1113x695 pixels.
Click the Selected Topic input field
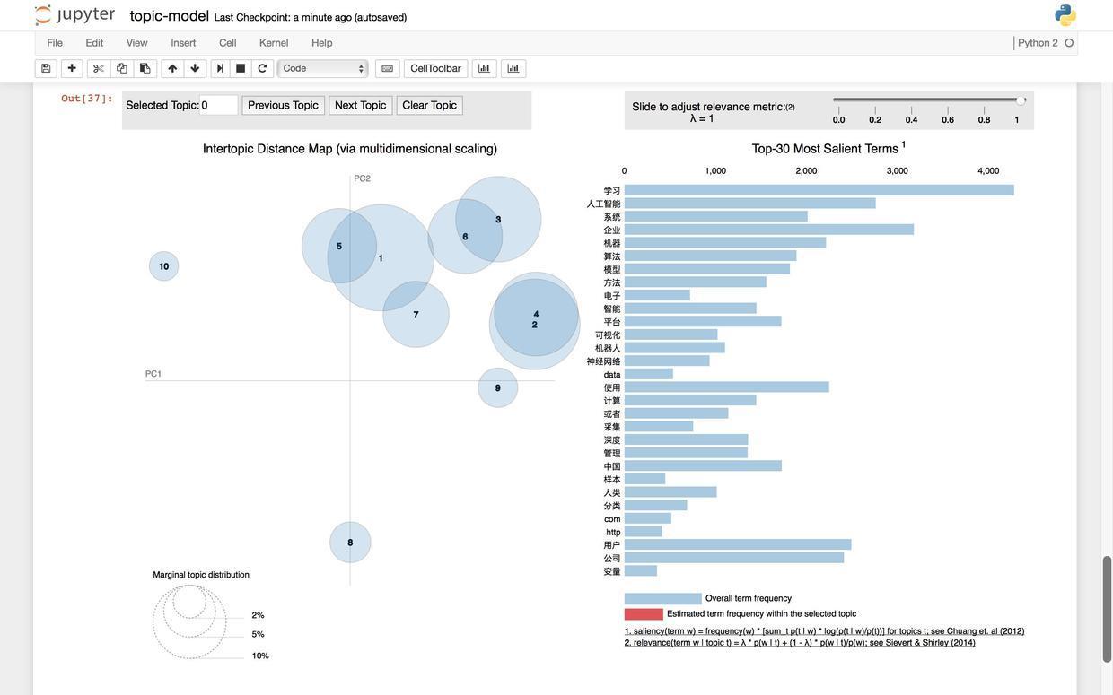[x=218, y=106]
